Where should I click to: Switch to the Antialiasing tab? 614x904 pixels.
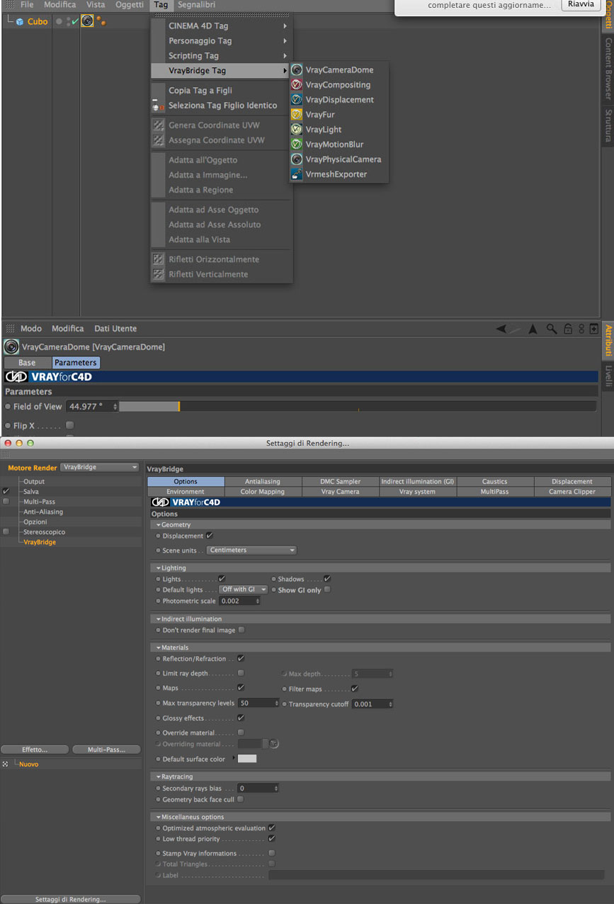pos(263,482)
